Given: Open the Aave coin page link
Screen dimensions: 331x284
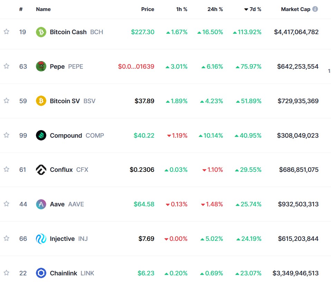Looking at the screenshot, I should 57,204.
